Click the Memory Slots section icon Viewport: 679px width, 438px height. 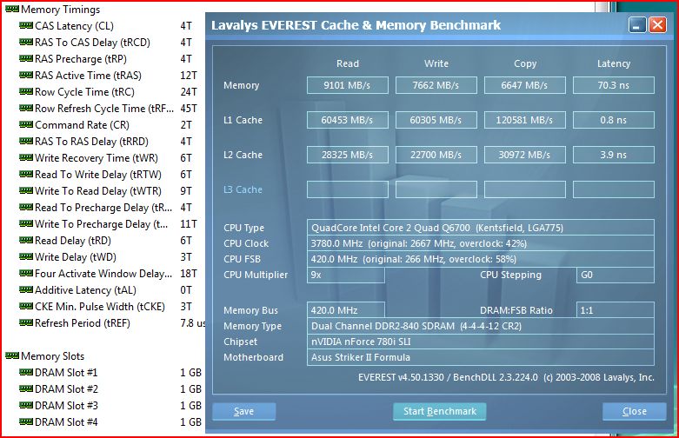click(12, 355)
